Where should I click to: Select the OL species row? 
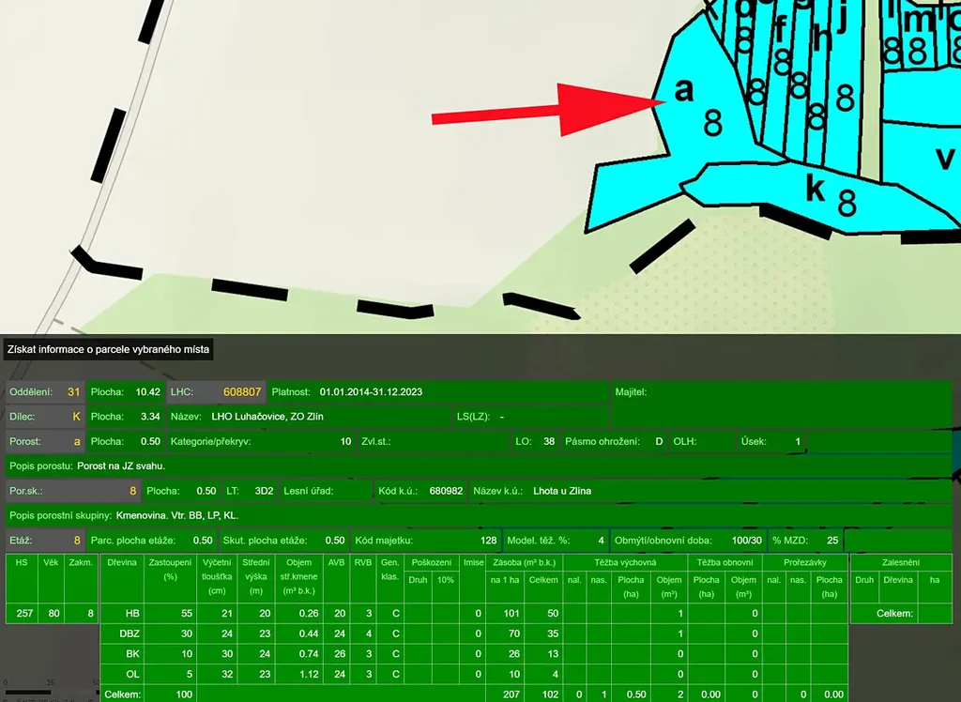coord(132,674)
